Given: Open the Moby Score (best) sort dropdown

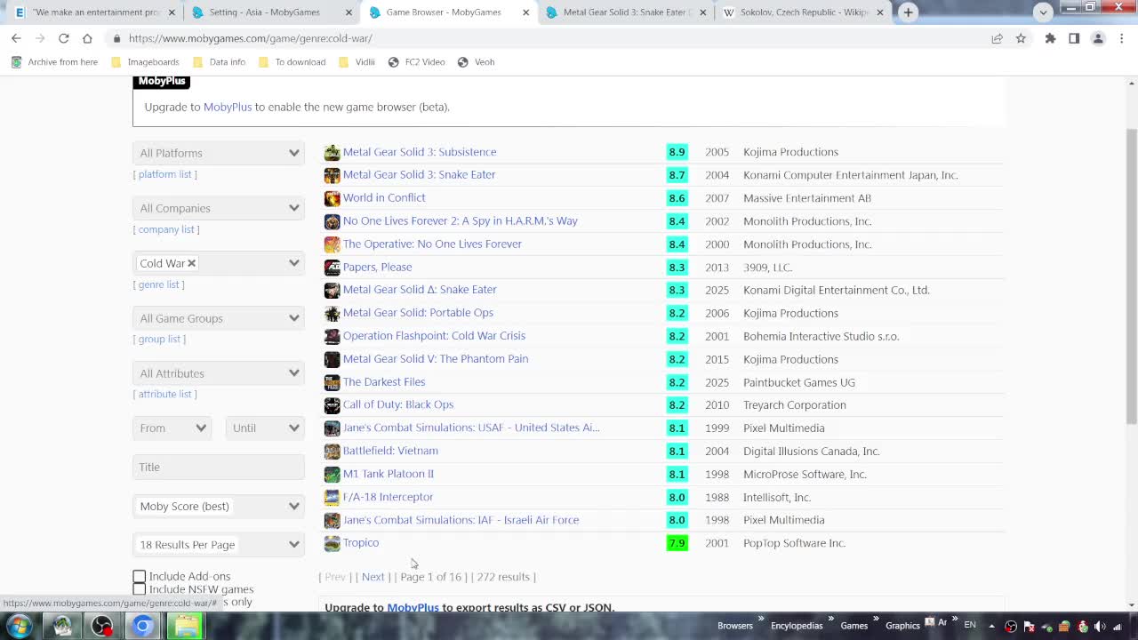Looking at the screenshot, I should (x=219, y=507).
